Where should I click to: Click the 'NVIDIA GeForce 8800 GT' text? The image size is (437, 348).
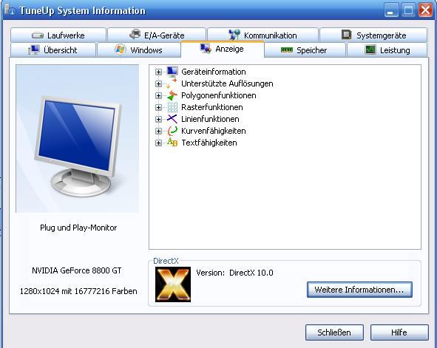(77, 270)
